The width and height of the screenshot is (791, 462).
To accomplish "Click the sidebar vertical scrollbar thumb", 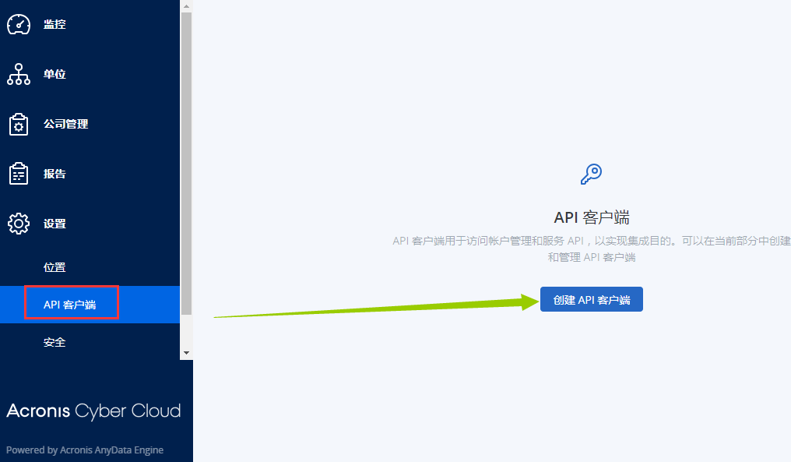I will pos(187,164).
